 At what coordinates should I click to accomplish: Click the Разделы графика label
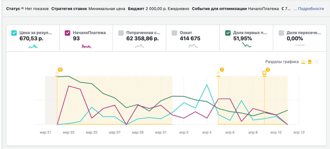[282, 62]
